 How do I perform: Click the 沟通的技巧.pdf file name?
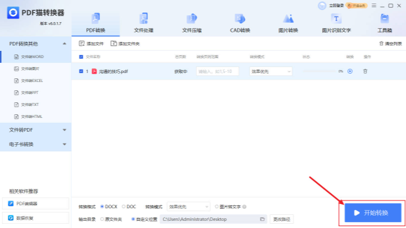coord(113,71)
